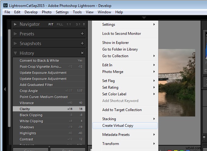207x151 pixels.
Task: Open the Develop menu
Action: coord(31,12)
